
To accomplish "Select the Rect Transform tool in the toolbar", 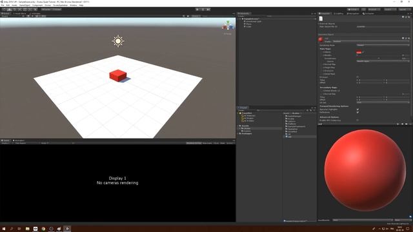I will coord(25,9).
